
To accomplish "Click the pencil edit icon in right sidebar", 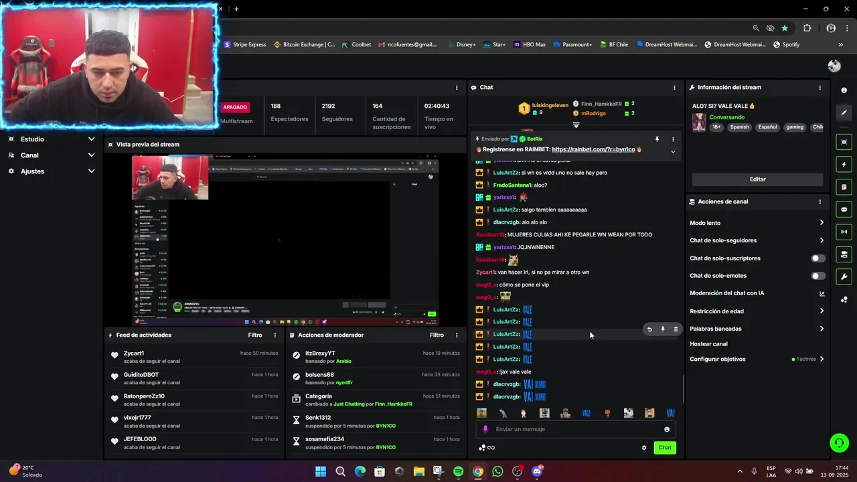I will pos(844,113).
